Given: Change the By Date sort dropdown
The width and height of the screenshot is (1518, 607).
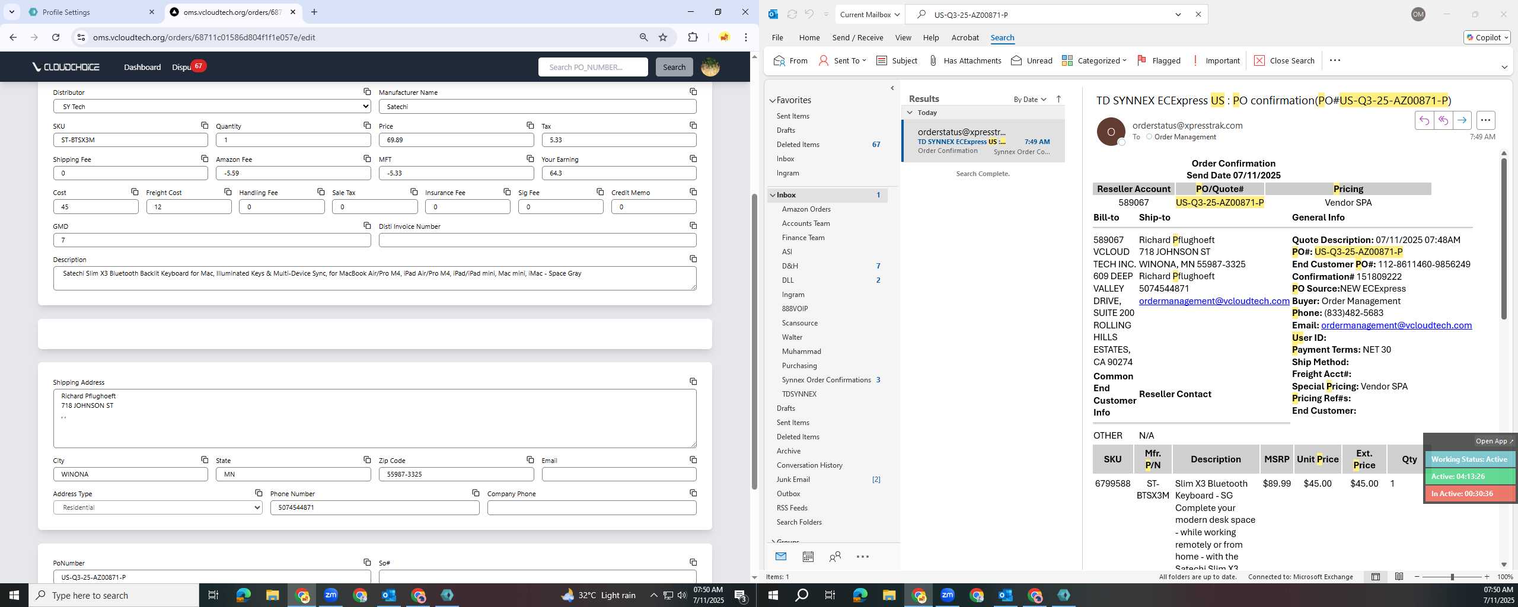Looking at the screenshot, I should click(x=1030, y=99).
